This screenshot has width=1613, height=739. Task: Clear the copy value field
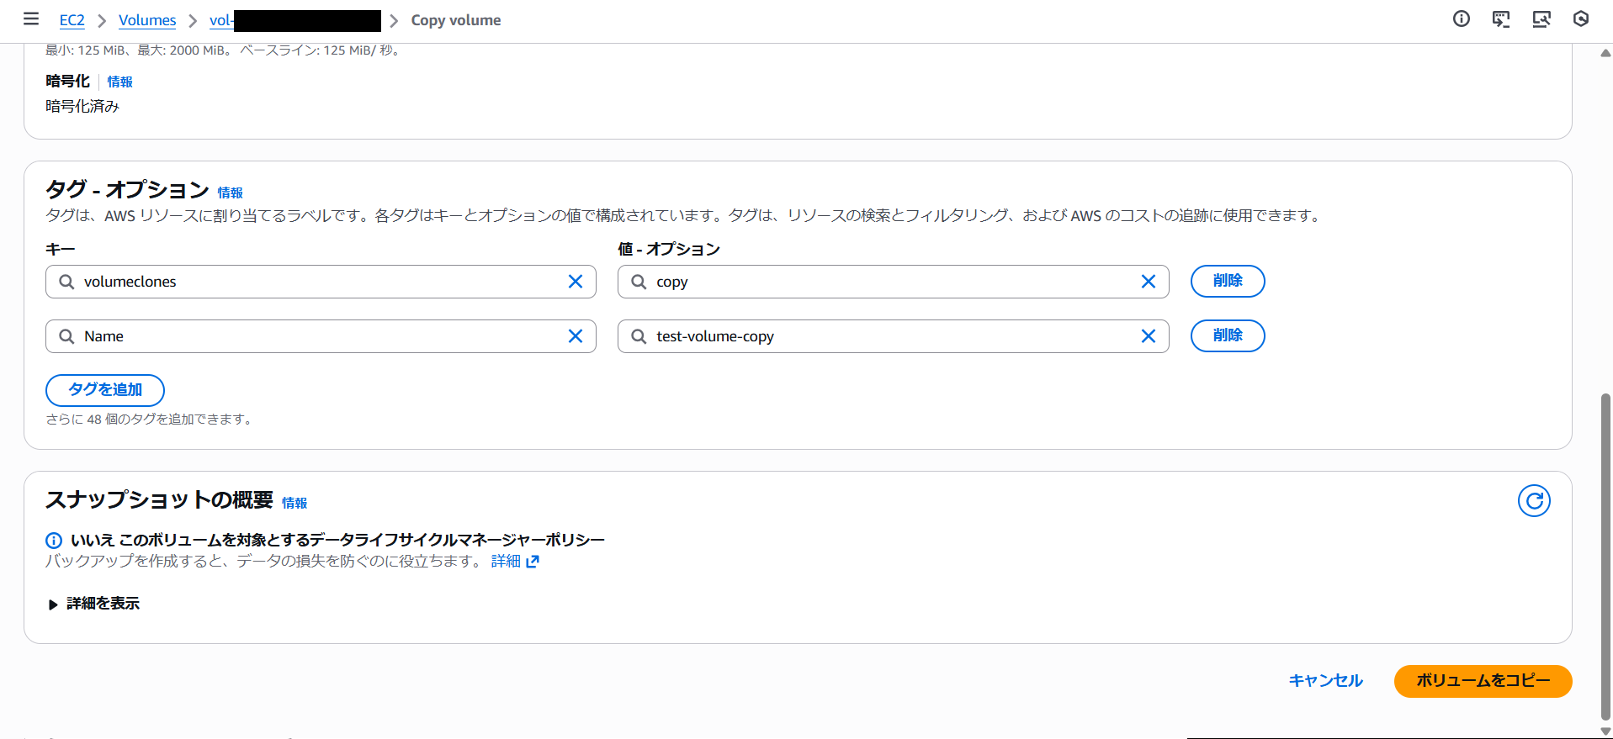pos(1148,282)
